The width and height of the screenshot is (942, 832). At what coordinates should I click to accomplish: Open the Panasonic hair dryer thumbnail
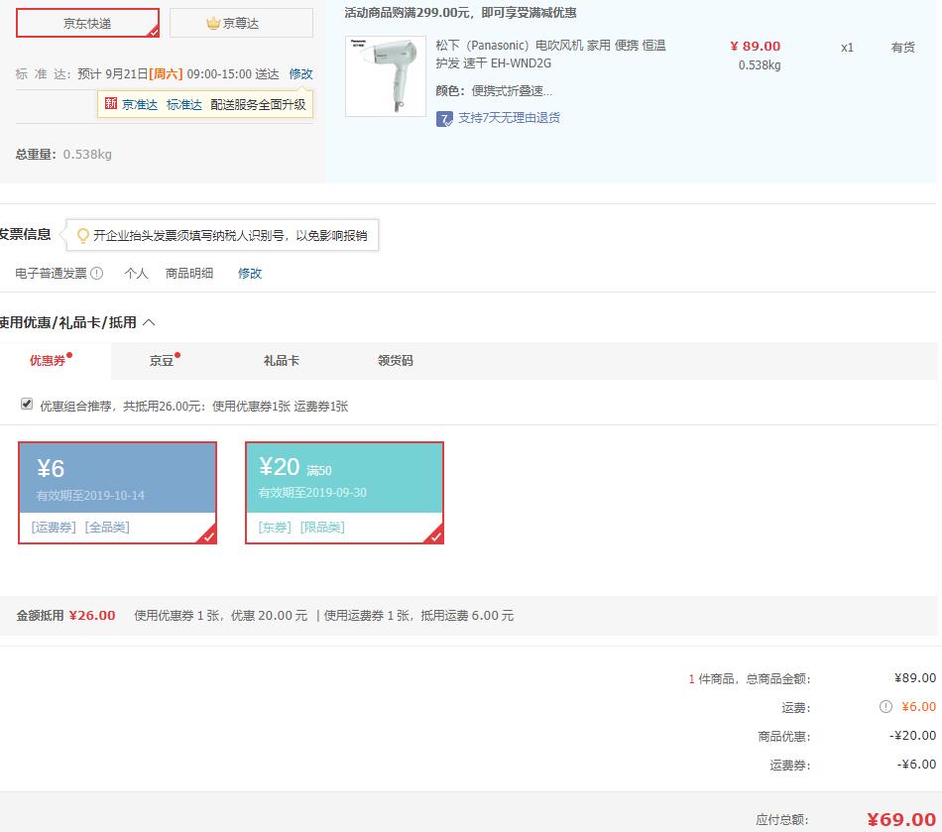(x=386, y=75)
